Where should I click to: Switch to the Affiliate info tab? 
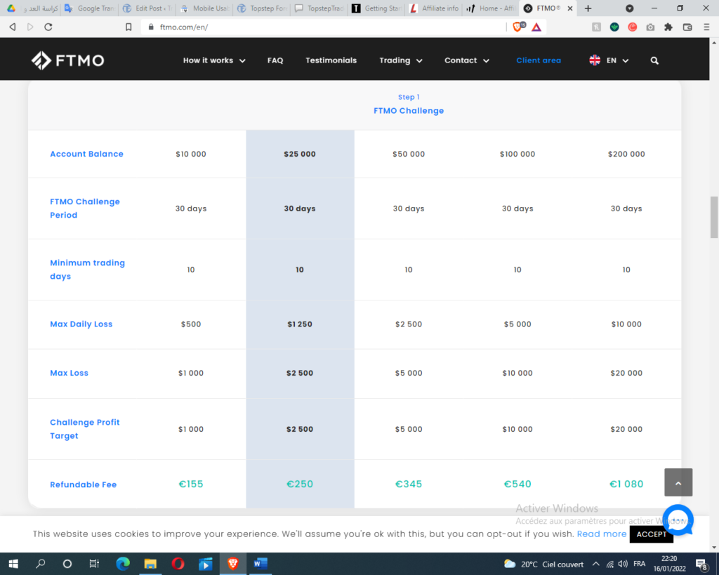pos(434,8)
